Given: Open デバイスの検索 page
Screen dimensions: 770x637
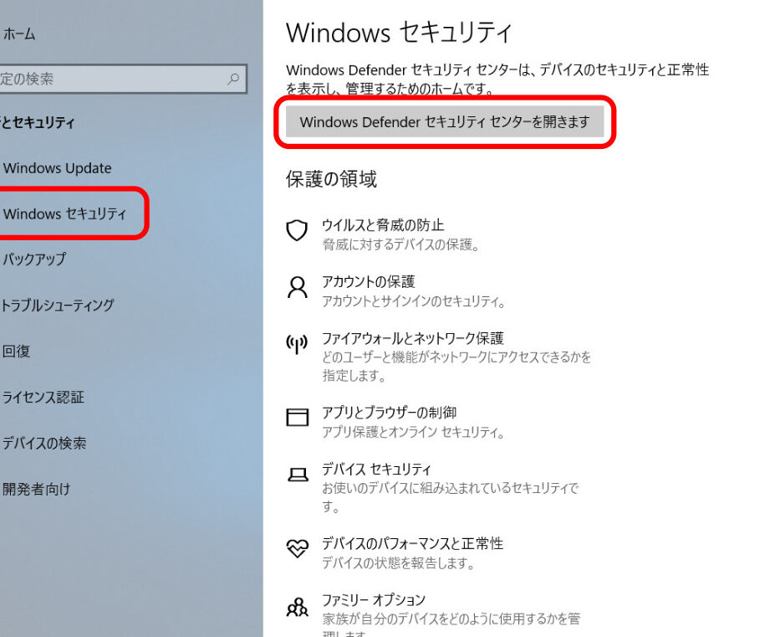Looking at the screenshot, I should tap(43, 444).
